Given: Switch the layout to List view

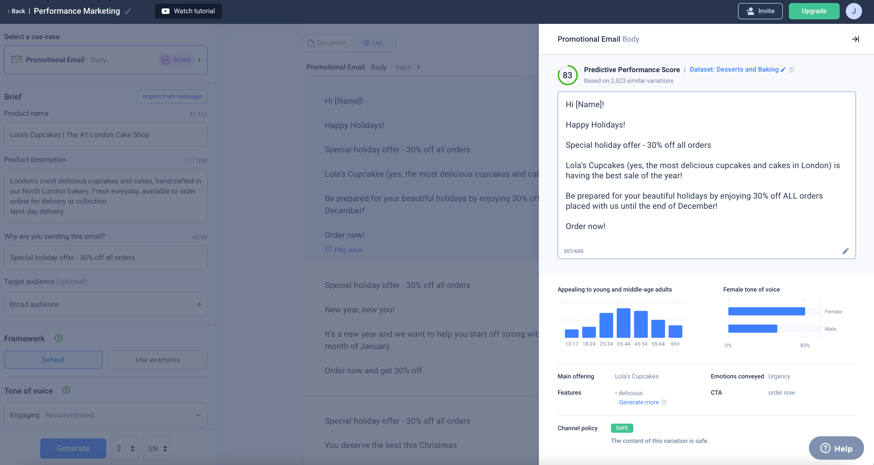Looking at the screenshot, I should [x=372, y=43].
